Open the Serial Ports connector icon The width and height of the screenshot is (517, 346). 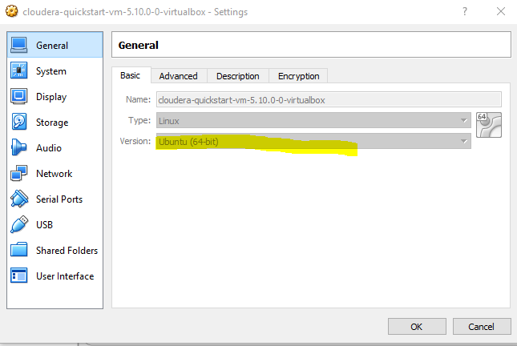pyautogui.click(x=18, y=199)
